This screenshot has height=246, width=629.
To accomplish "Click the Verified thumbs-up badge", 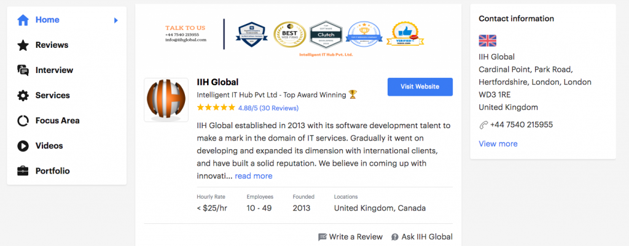I will click(405, 34).
